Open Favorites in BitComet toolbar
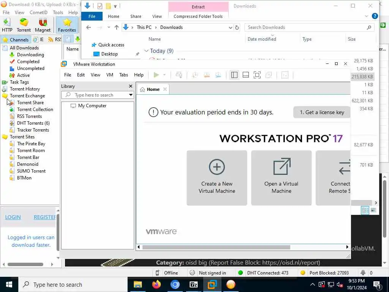Screen dimensions: 389x292 tap(67, 25)
